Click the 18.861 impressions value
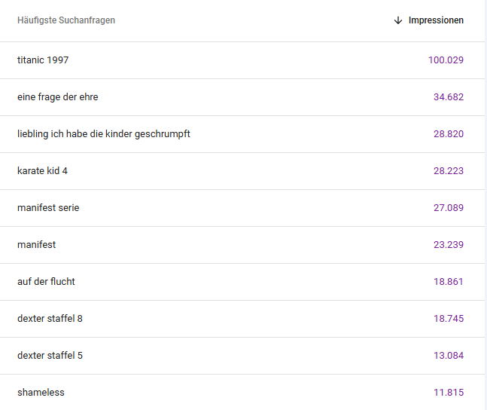The height and width of the screenshot is (410, 487). [448, 281]
